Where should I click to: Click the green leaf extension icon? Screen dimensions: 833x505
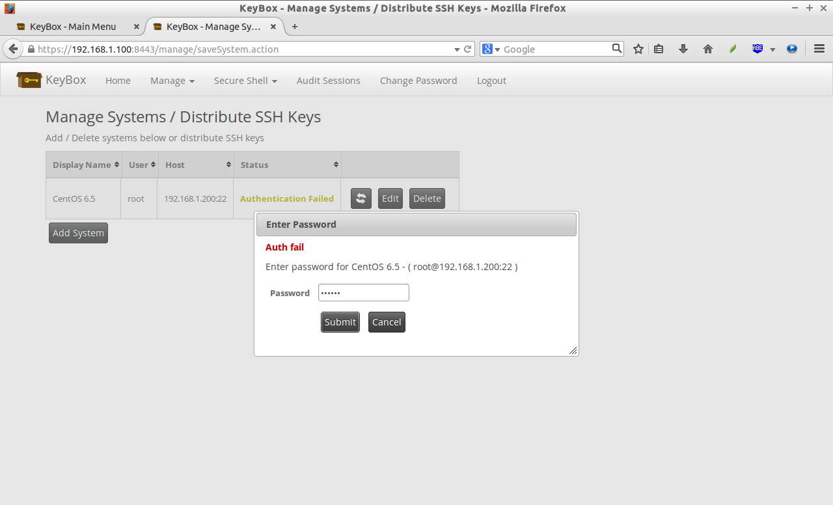click(x=733, y=49)
